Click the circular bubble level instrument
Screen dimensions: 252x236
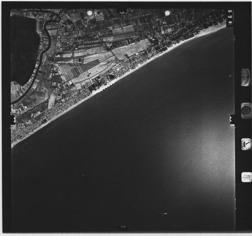(x=246, y=110)
